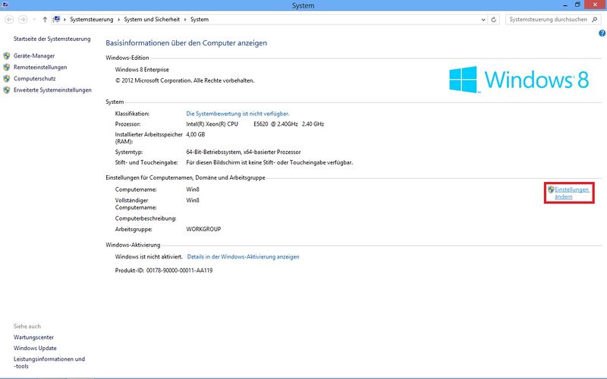Click System breadcrumb item
This screenshot has width=607, height=379.
pos(200,20)
